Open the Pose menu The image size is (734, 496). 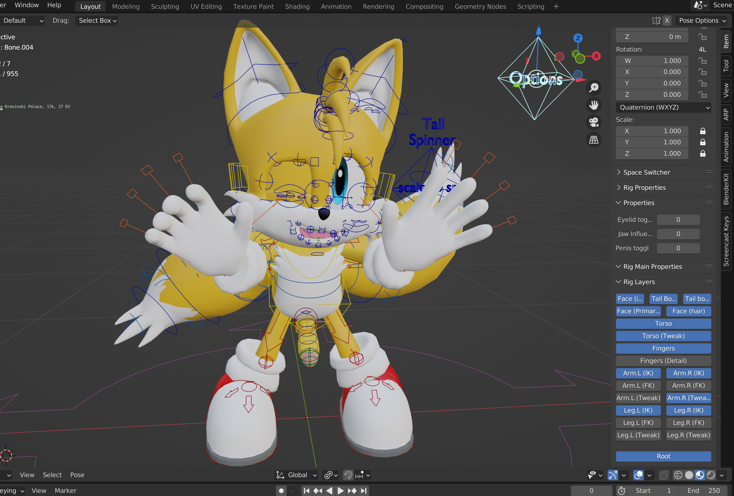point(77,475)
